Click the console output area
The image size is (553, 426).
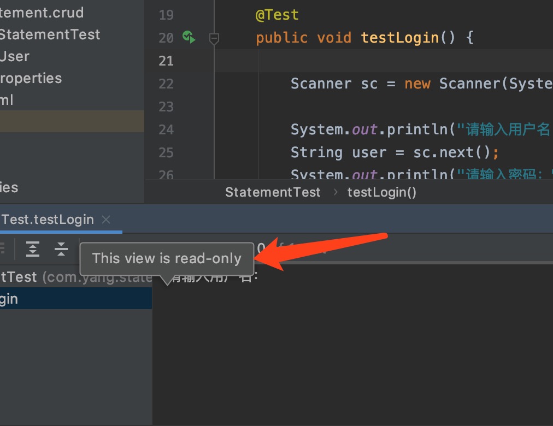coord(352,345)
